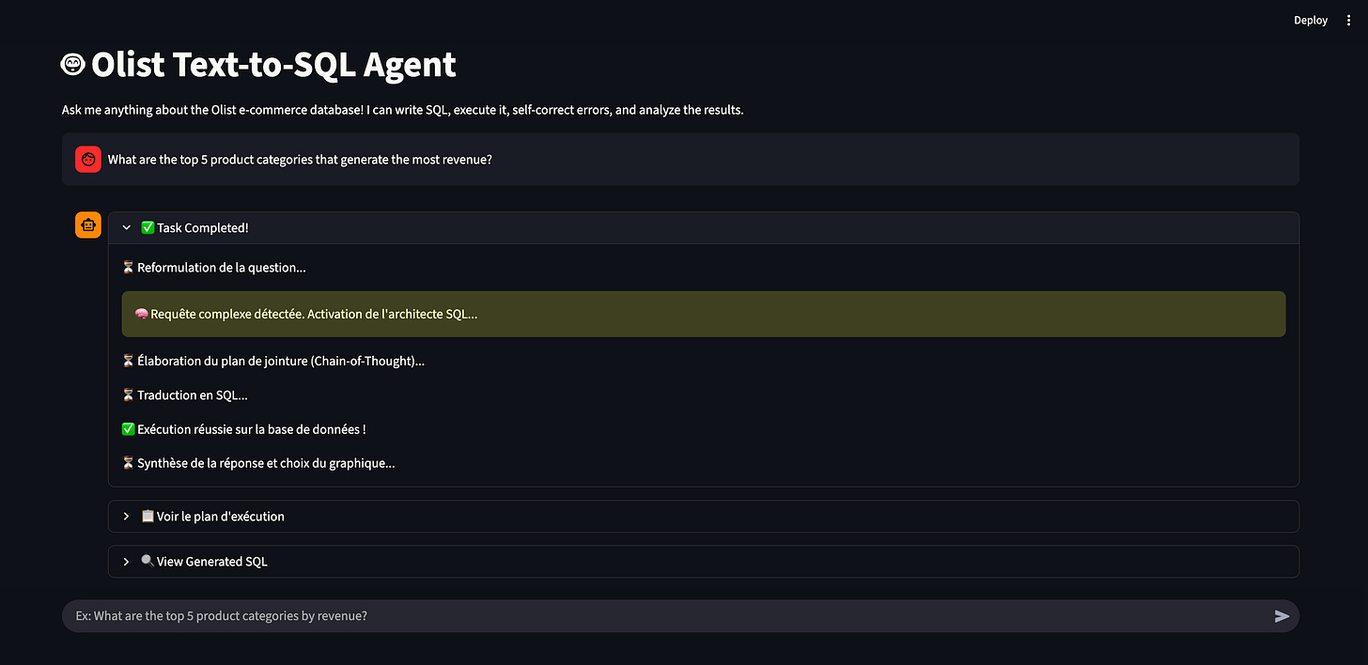This screenshot has width=1368, height=665.
Task: Click the hourglass beside 'Synthèse de la réponse'
Action: 128,462
